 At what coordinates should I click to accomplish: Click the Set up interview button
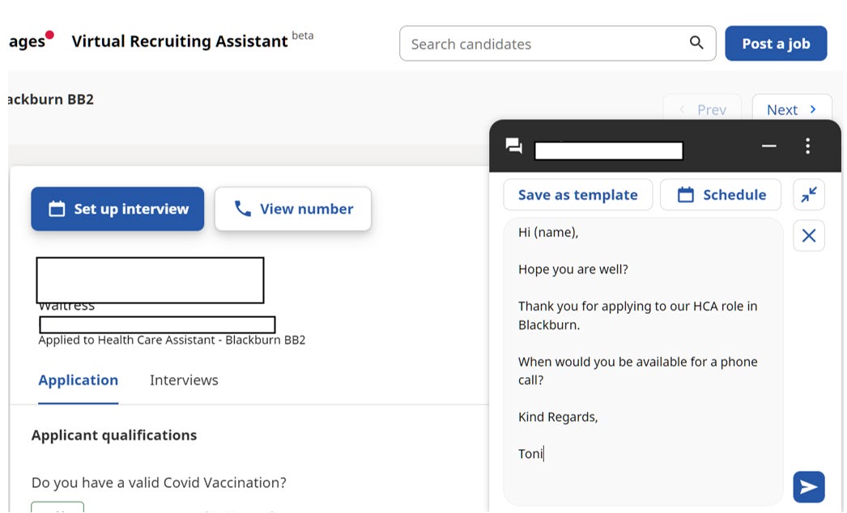pyautogui.click(x=117, y=209)
